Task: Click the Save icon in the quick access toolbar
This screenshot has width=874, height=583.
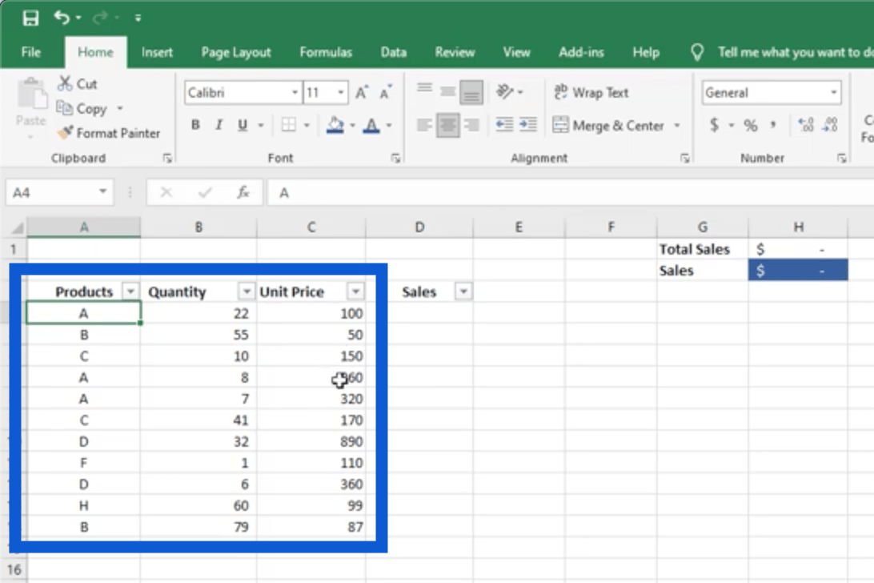Action: 30,18
